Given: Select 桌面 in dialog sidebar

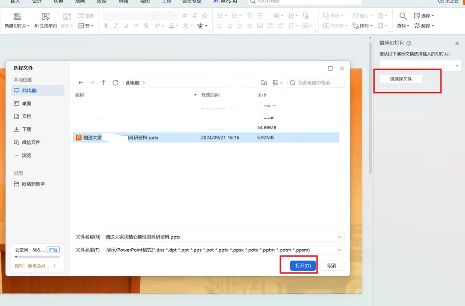Looking at the screenshot, I should click(x=37, y=103).
